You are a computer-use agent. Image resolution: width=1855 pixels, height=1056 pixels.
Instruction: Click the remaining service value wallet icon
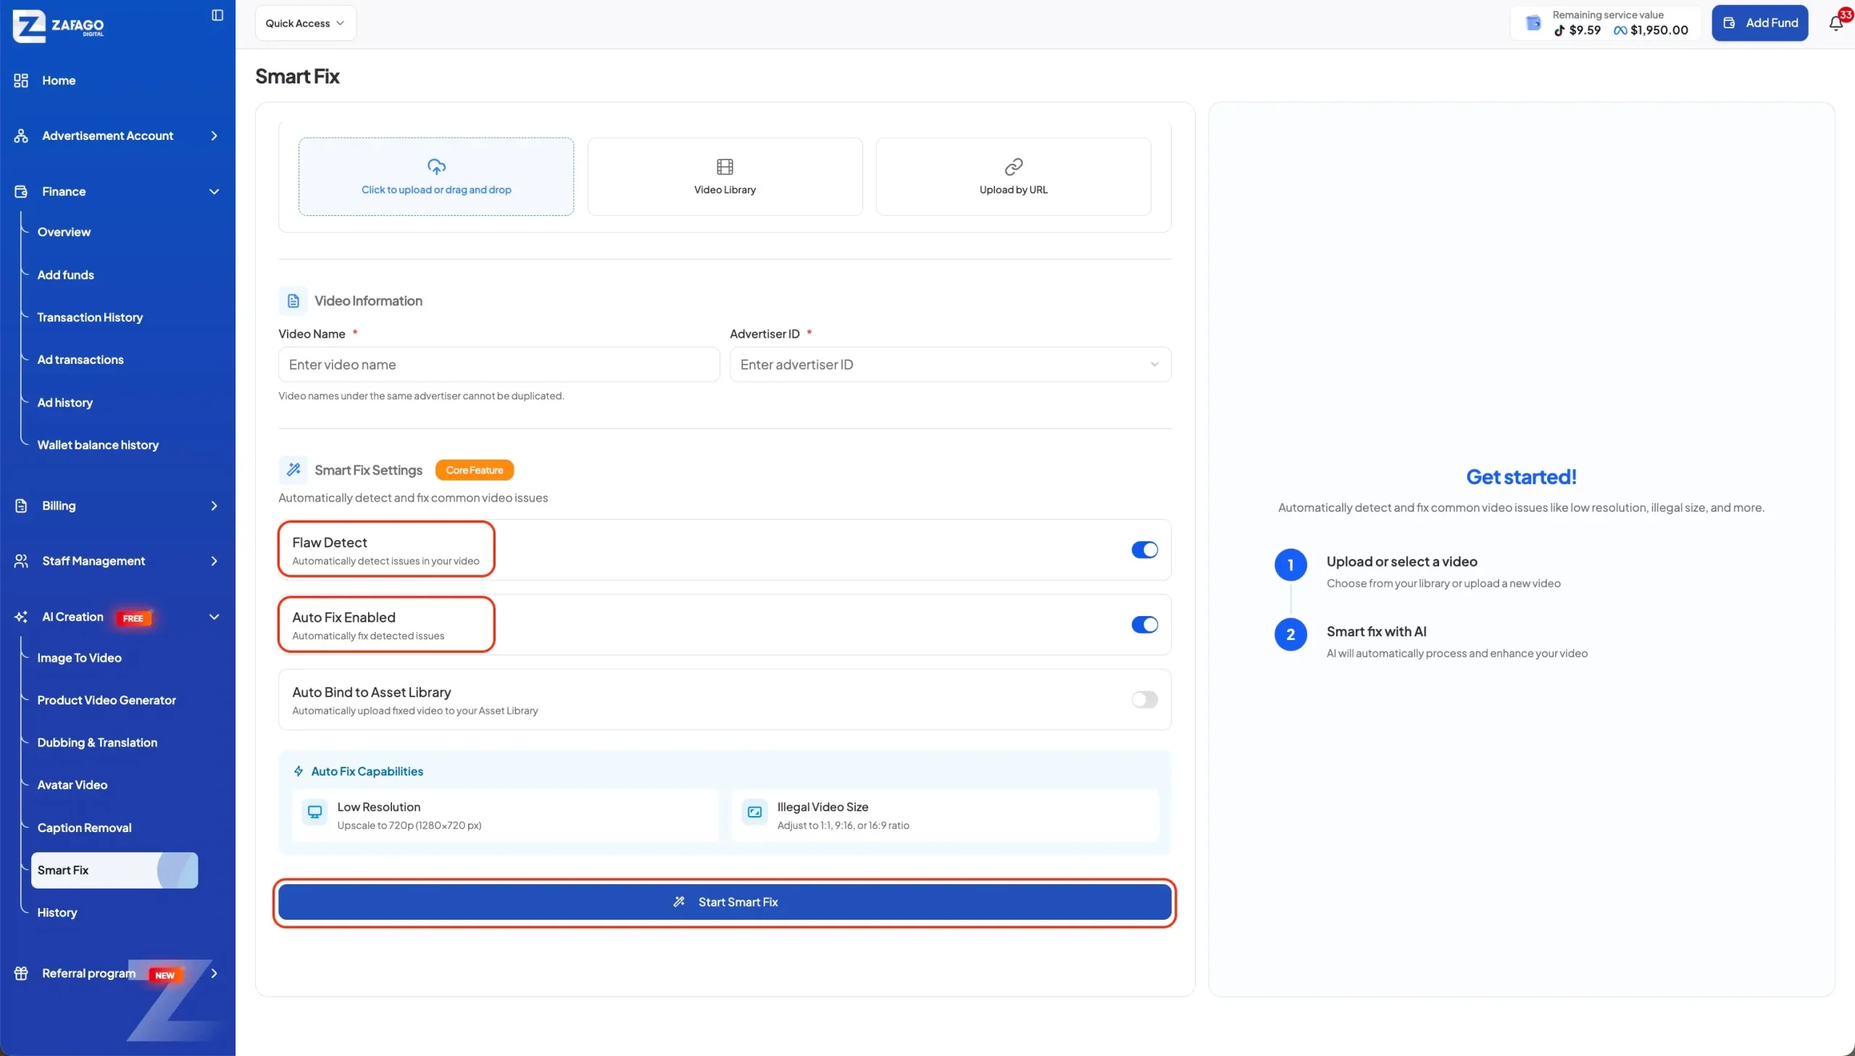click(x=1533, y=23)
